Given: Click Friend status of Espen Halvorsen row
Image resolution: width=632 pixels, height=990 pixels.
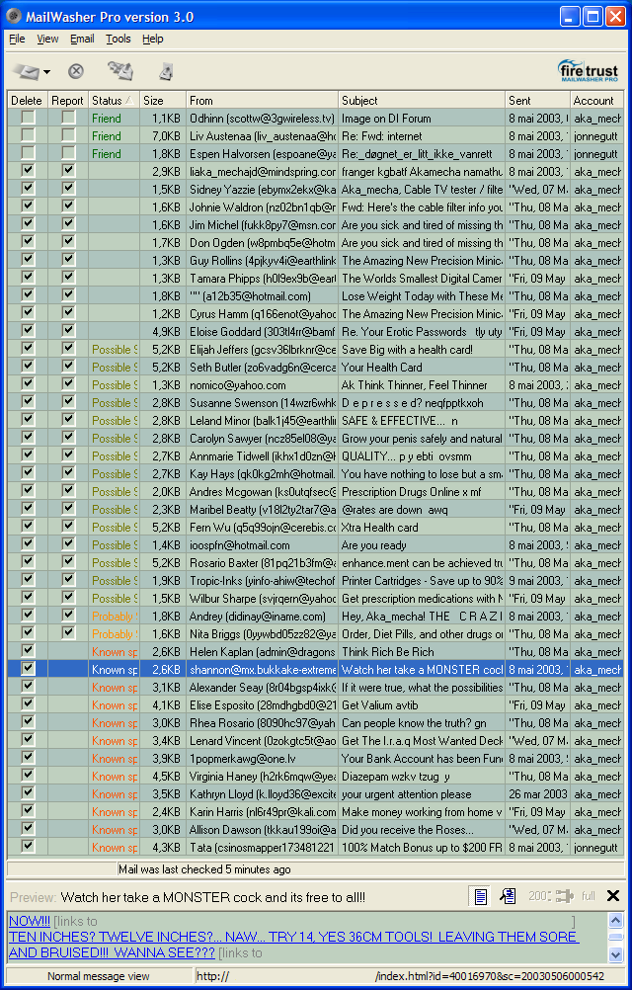Looking at the screenshot, I should pyautogui.click(x=107, y=153).
